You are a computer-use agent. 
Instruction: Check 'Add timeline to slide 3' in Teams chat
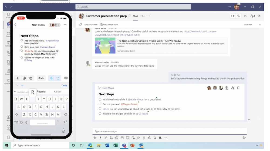pyautogui.click(x=100, y=99)
